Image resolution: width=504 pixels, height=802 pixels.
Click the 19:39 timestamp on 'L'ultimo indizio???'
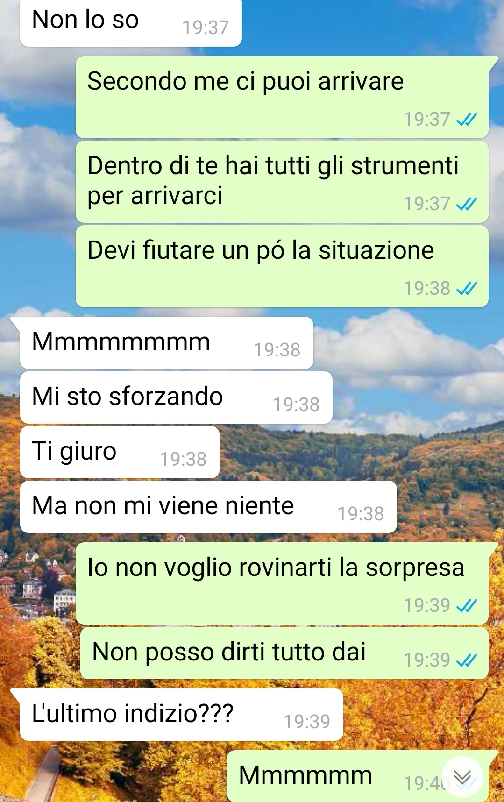(x=307, y=722)
